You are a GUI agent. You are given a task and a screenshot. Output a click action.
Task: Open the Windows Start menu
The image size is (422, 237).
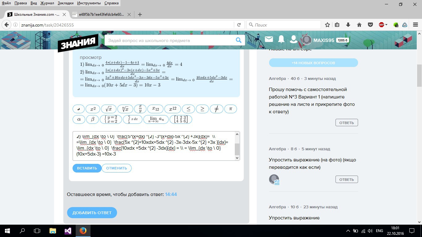tap(7, 231)
